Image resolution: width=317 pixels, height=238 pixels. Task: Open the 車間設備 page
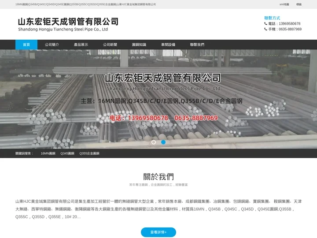click(168, 45)
